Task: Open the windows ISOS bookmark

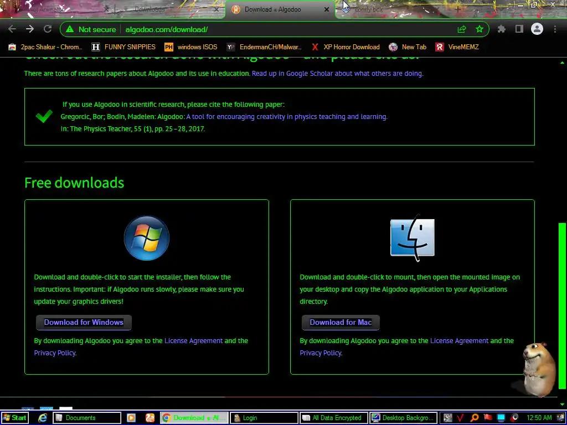Action: pos(191,47)
